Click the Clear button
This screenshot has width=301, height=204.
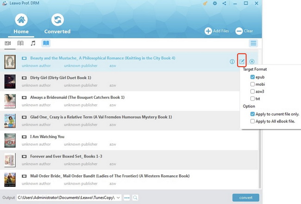tap(244, 31)
